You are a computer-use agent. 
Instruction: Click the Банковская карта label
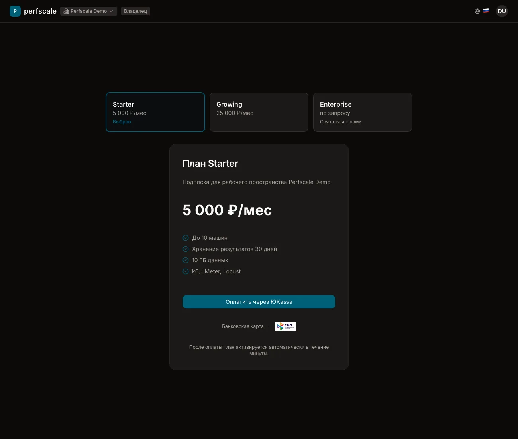pyautogui.click(x=243, y=326)
